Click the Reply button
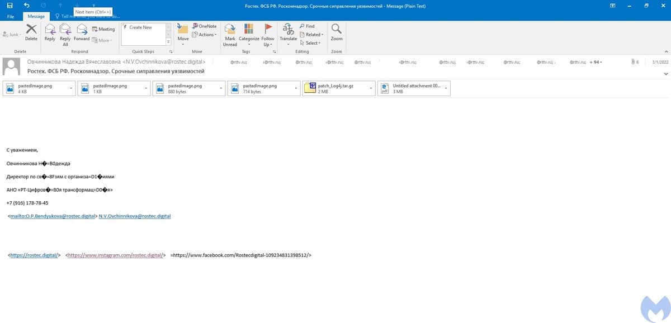 coord(50,33)
